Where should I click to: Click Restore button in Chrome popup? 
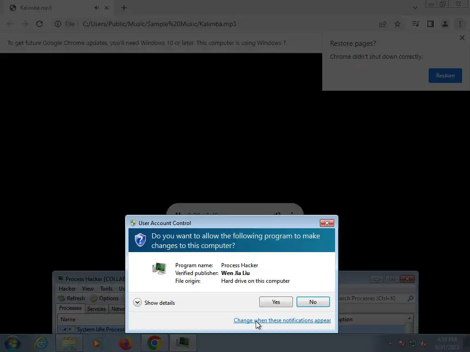(445, 76)
